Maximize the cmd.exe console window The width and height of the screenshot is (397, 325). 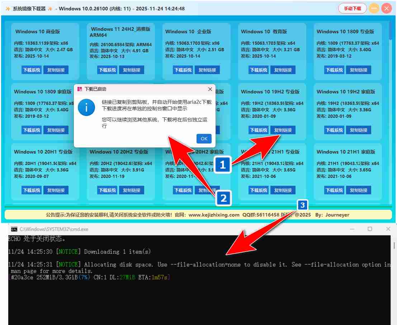tap(370, 229)
